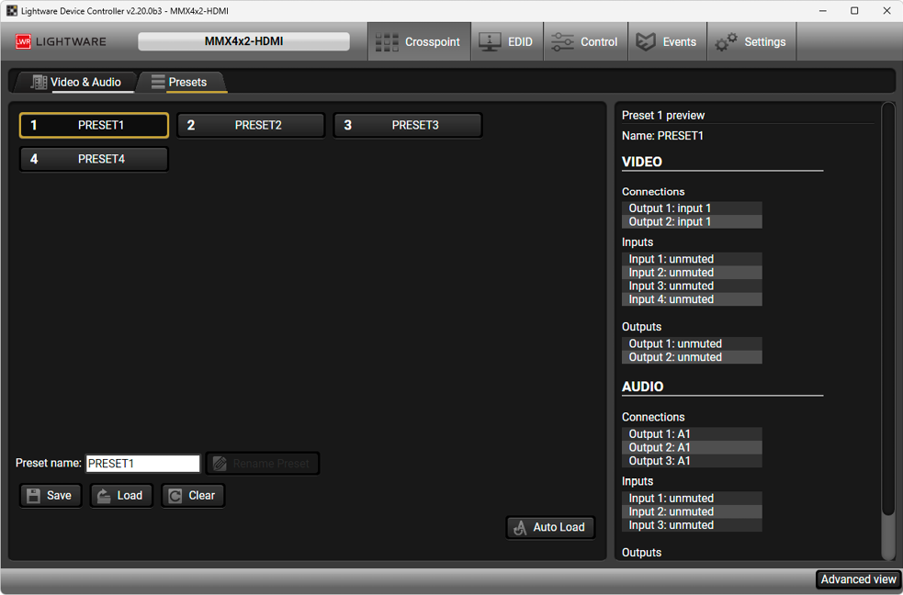Open Settings with the gear icon
Screen dimensions: 903x595
point(751,42)
